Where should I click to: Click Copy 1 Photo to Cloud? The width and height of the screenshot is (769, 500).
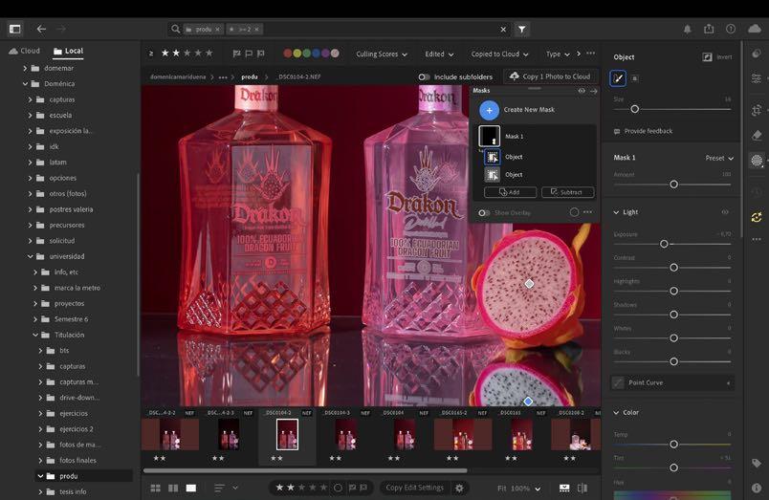tap(550, 76)
